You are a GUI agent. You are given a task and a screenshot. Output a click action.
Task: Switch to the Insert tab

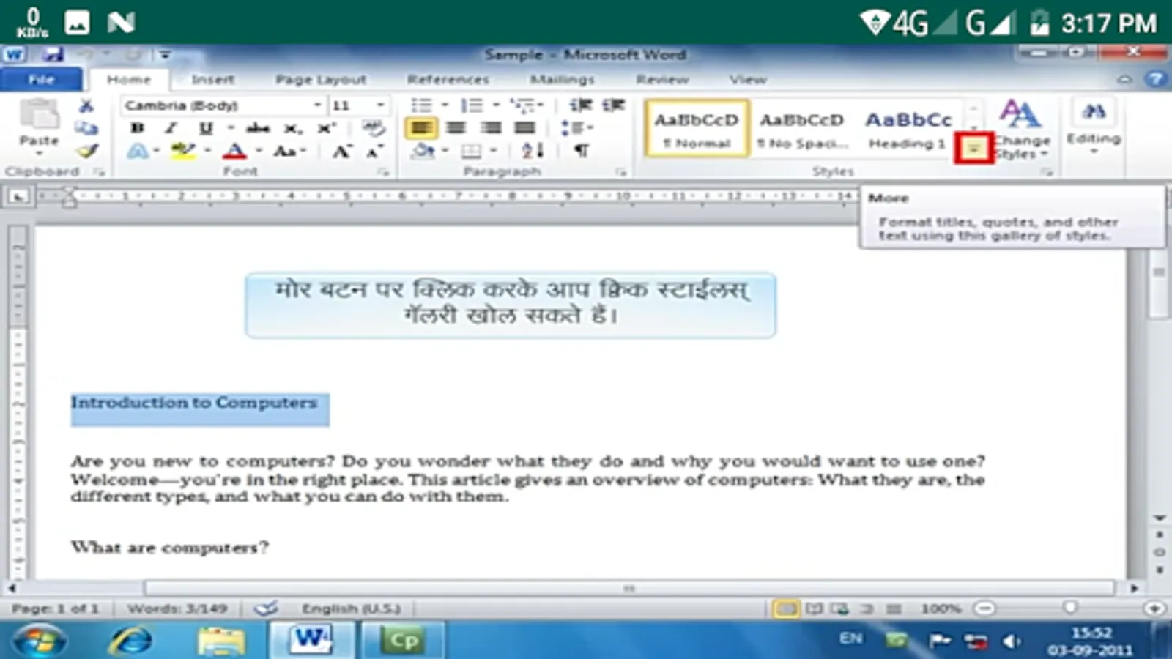213,79
